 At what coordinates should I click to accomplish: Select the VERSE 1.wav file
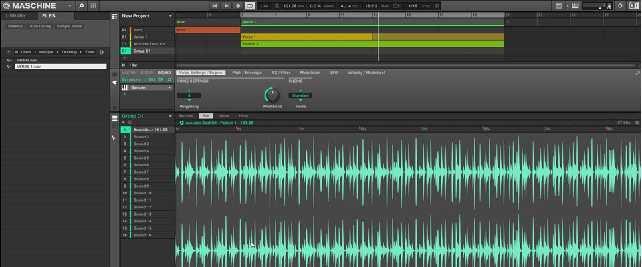pos(61,67)
